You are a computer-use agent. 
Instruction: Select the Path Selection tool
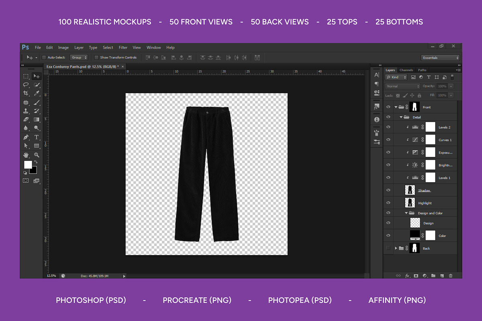(x=26, y=146)
